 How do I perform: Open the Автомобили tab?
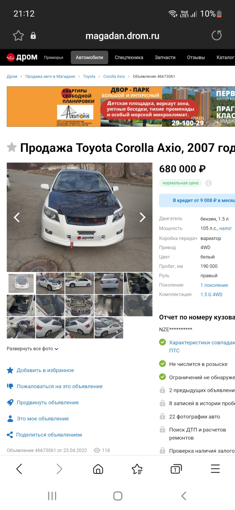coord(90,57)
